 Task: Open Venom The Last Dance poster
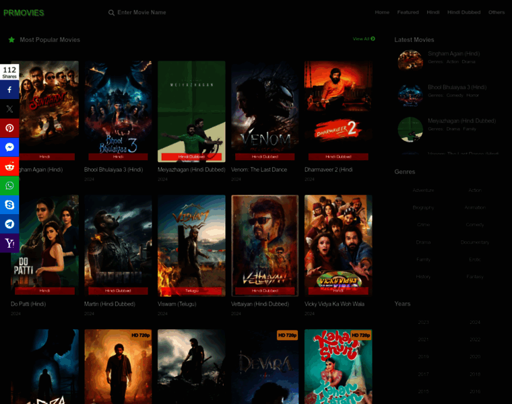tap(265, 111)
